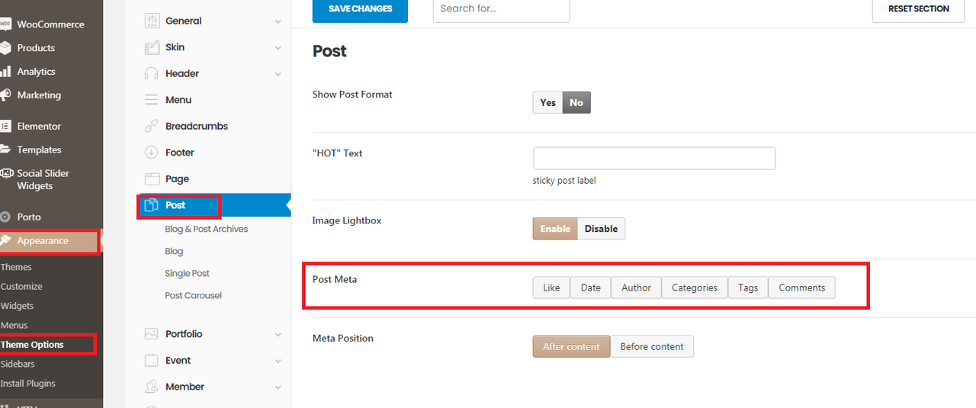This screenshot has width=976, height=408.
Task: Disable the Image Lightbox option
Action: [601, 229]
